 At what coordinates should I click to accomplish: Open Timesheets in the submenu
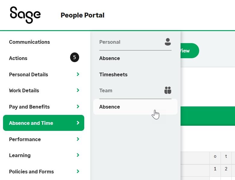pyautogui.click(x=113, y=74)
